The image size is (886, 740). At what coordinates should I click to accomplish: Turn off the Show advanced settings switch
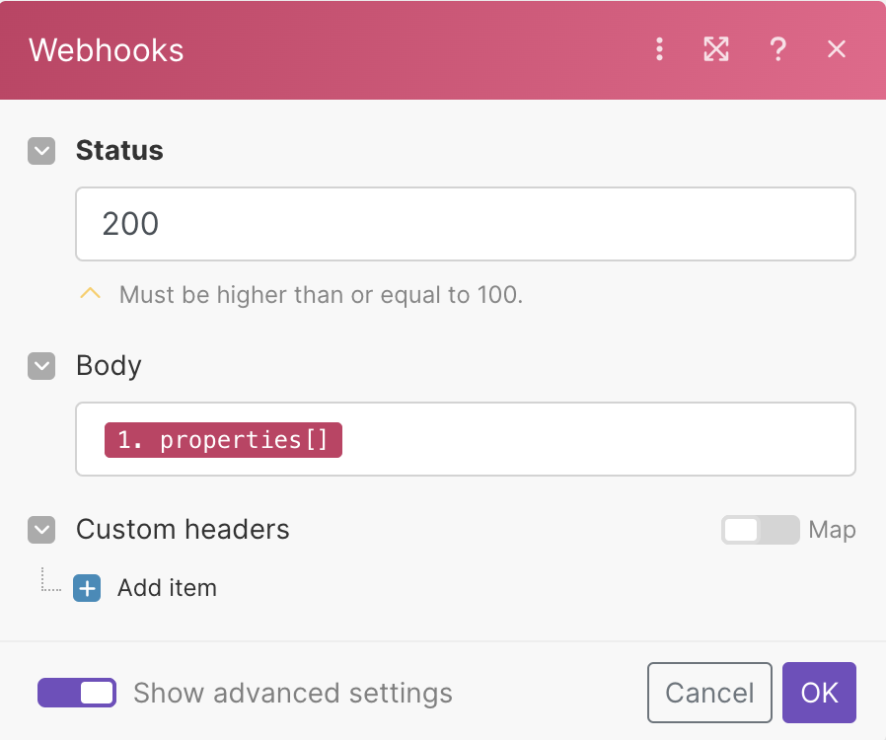click(77, 693)
